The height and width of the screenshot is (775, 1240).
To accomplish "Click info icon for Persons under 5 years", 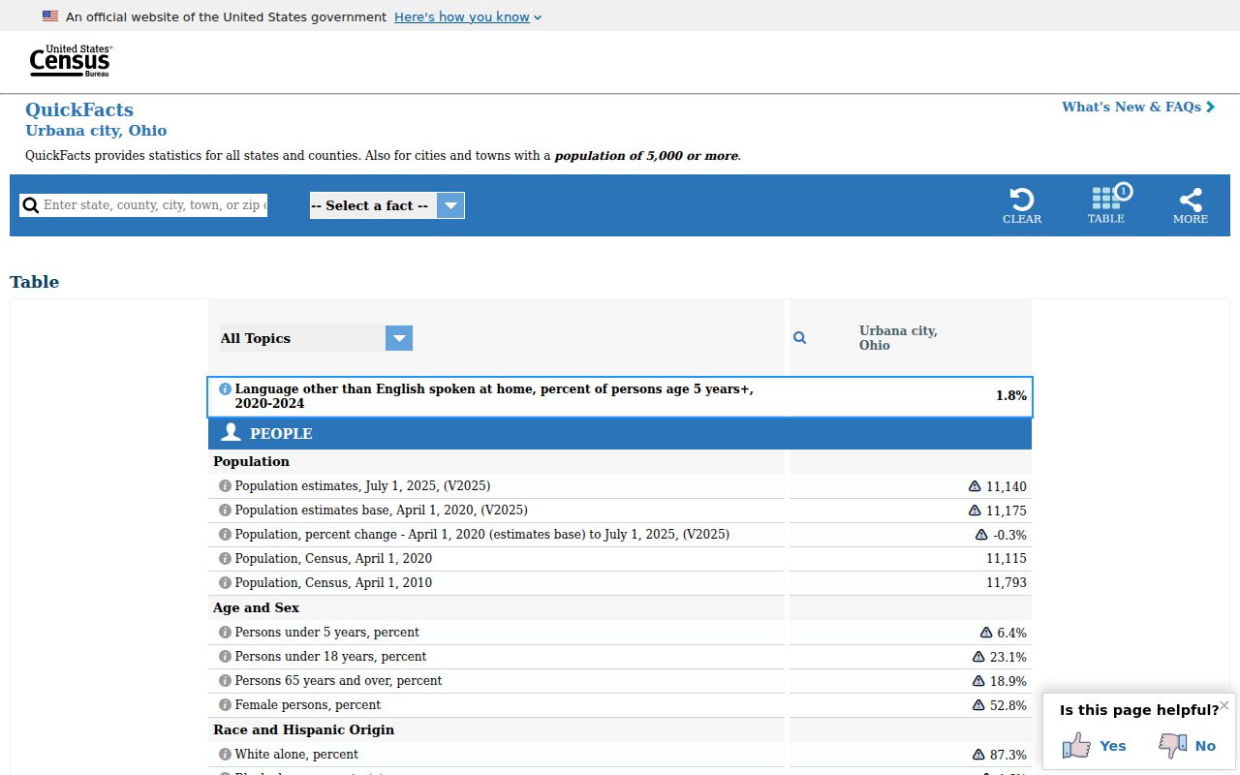I will (x=225, y=632).
